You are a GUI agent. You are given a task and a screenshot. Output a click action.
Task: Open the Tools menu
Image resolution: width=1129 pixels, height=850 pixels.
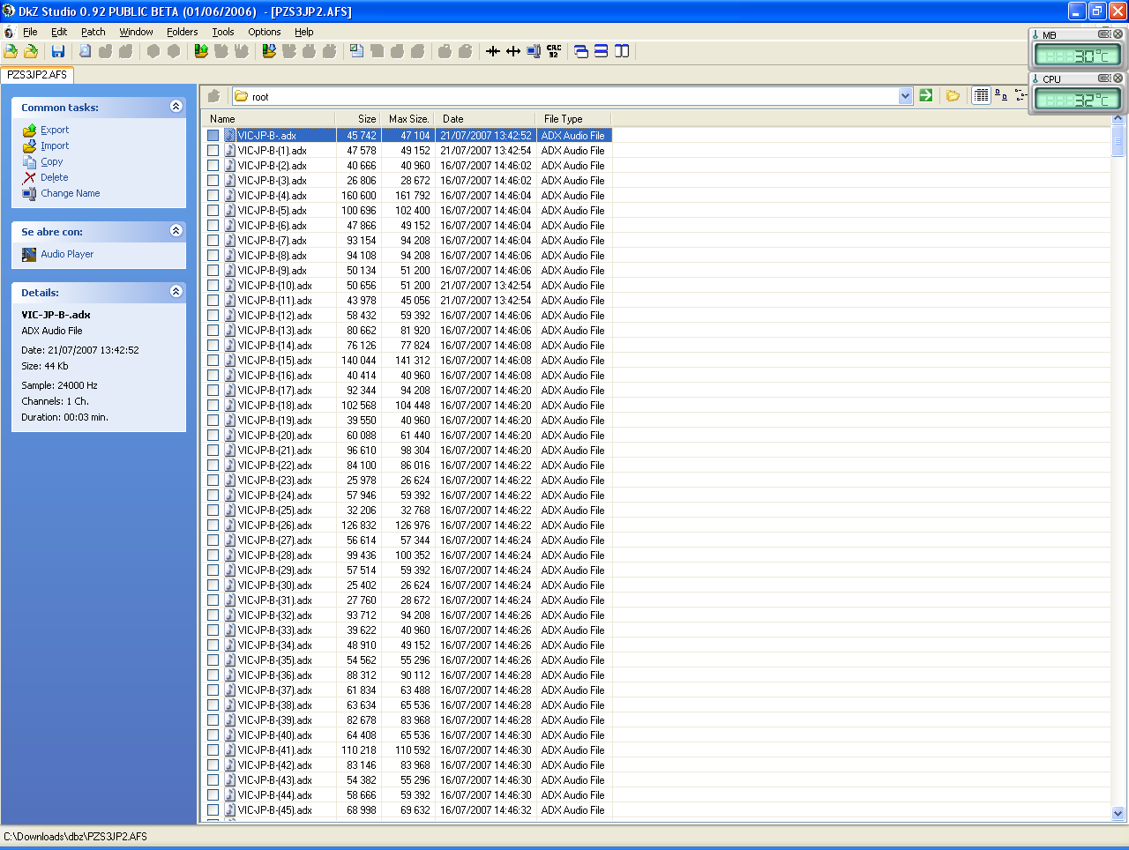[x=222, y=32]
